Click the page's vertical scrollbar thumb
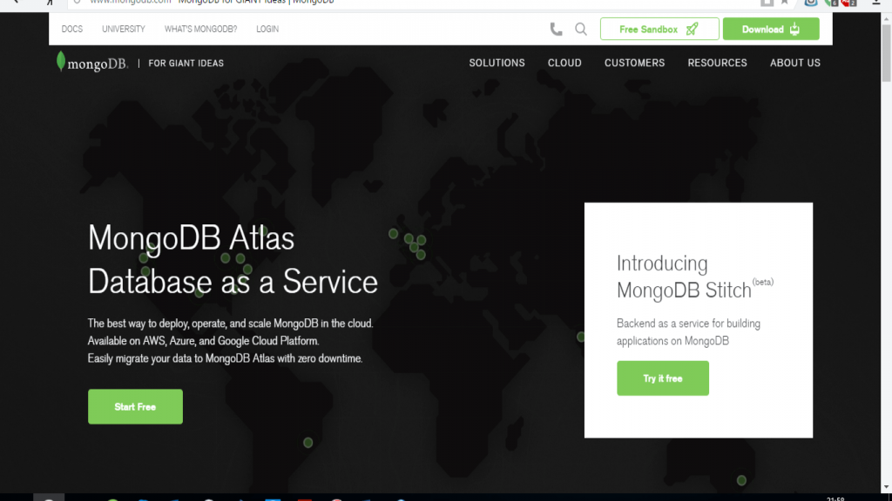 click(x=886, y=53)
